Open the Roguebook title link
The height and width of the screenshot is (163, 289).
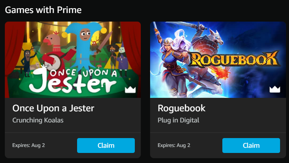coord(181,108)
